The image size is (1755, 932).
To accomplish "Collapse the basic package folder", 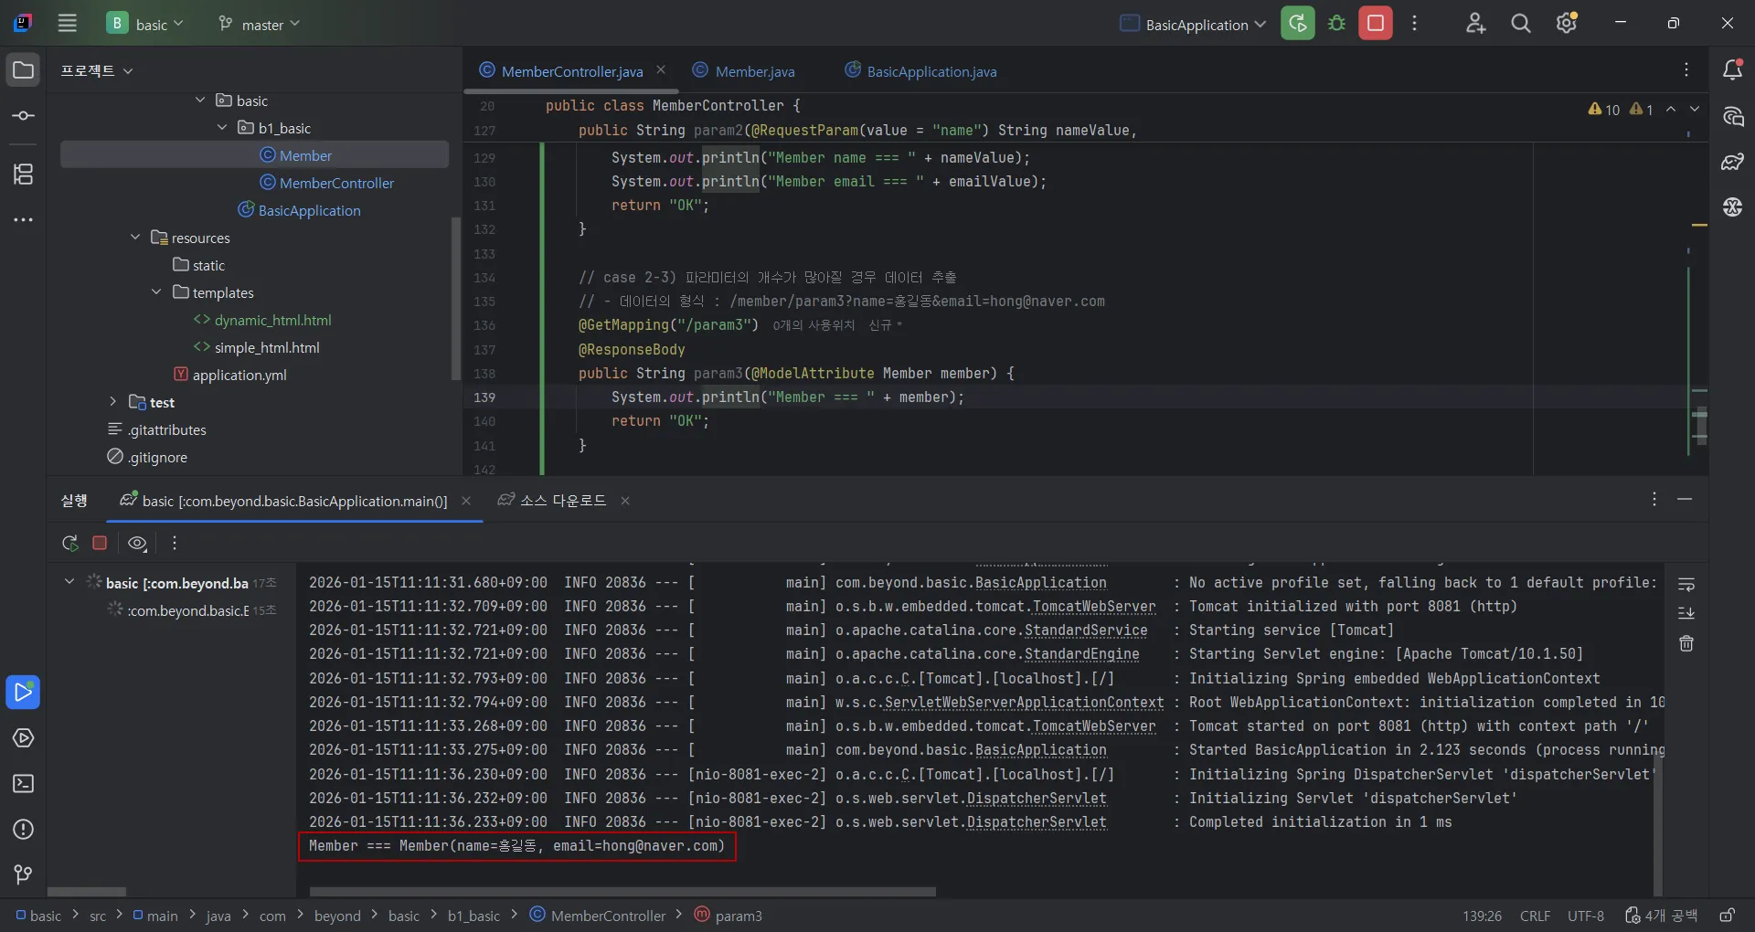I will tap(200, 101).
